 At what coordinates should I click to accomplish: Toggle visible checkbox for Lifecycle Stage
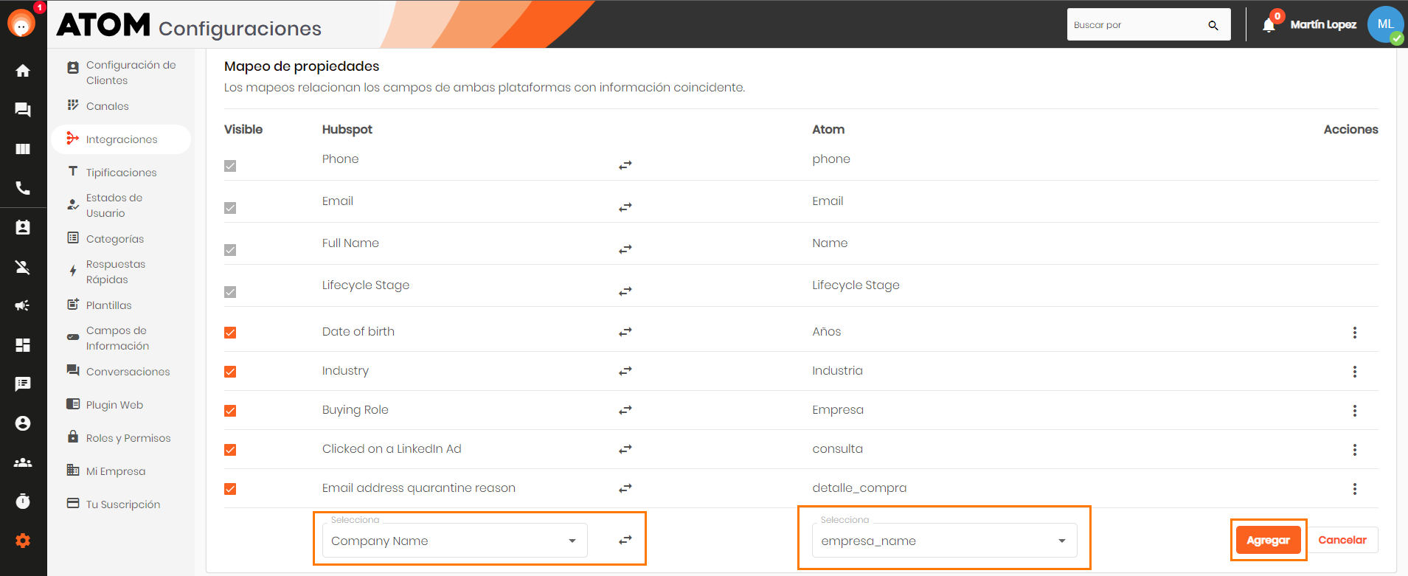tap(230, 292)
